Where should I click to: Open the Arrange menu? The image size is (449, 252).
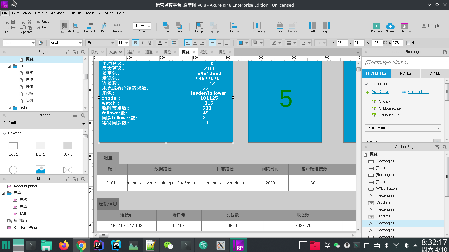click(58, 13)
